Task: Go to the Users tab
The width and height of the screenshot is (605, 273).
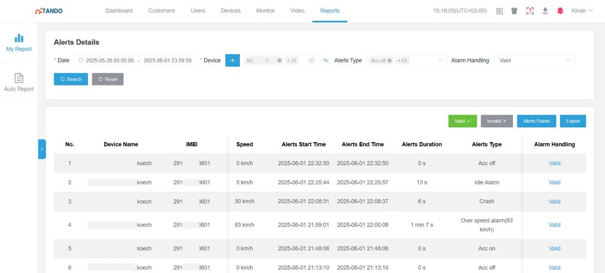Action: pyautogui.click(x=198, y=11)
